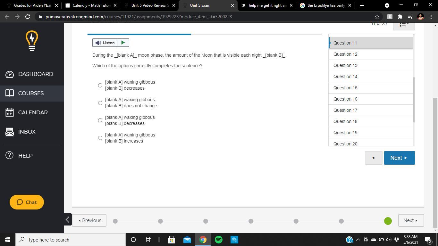This screenshot has width=438, height=246.
Task: Click the bottom Next module button
Action: click(411, 220)
